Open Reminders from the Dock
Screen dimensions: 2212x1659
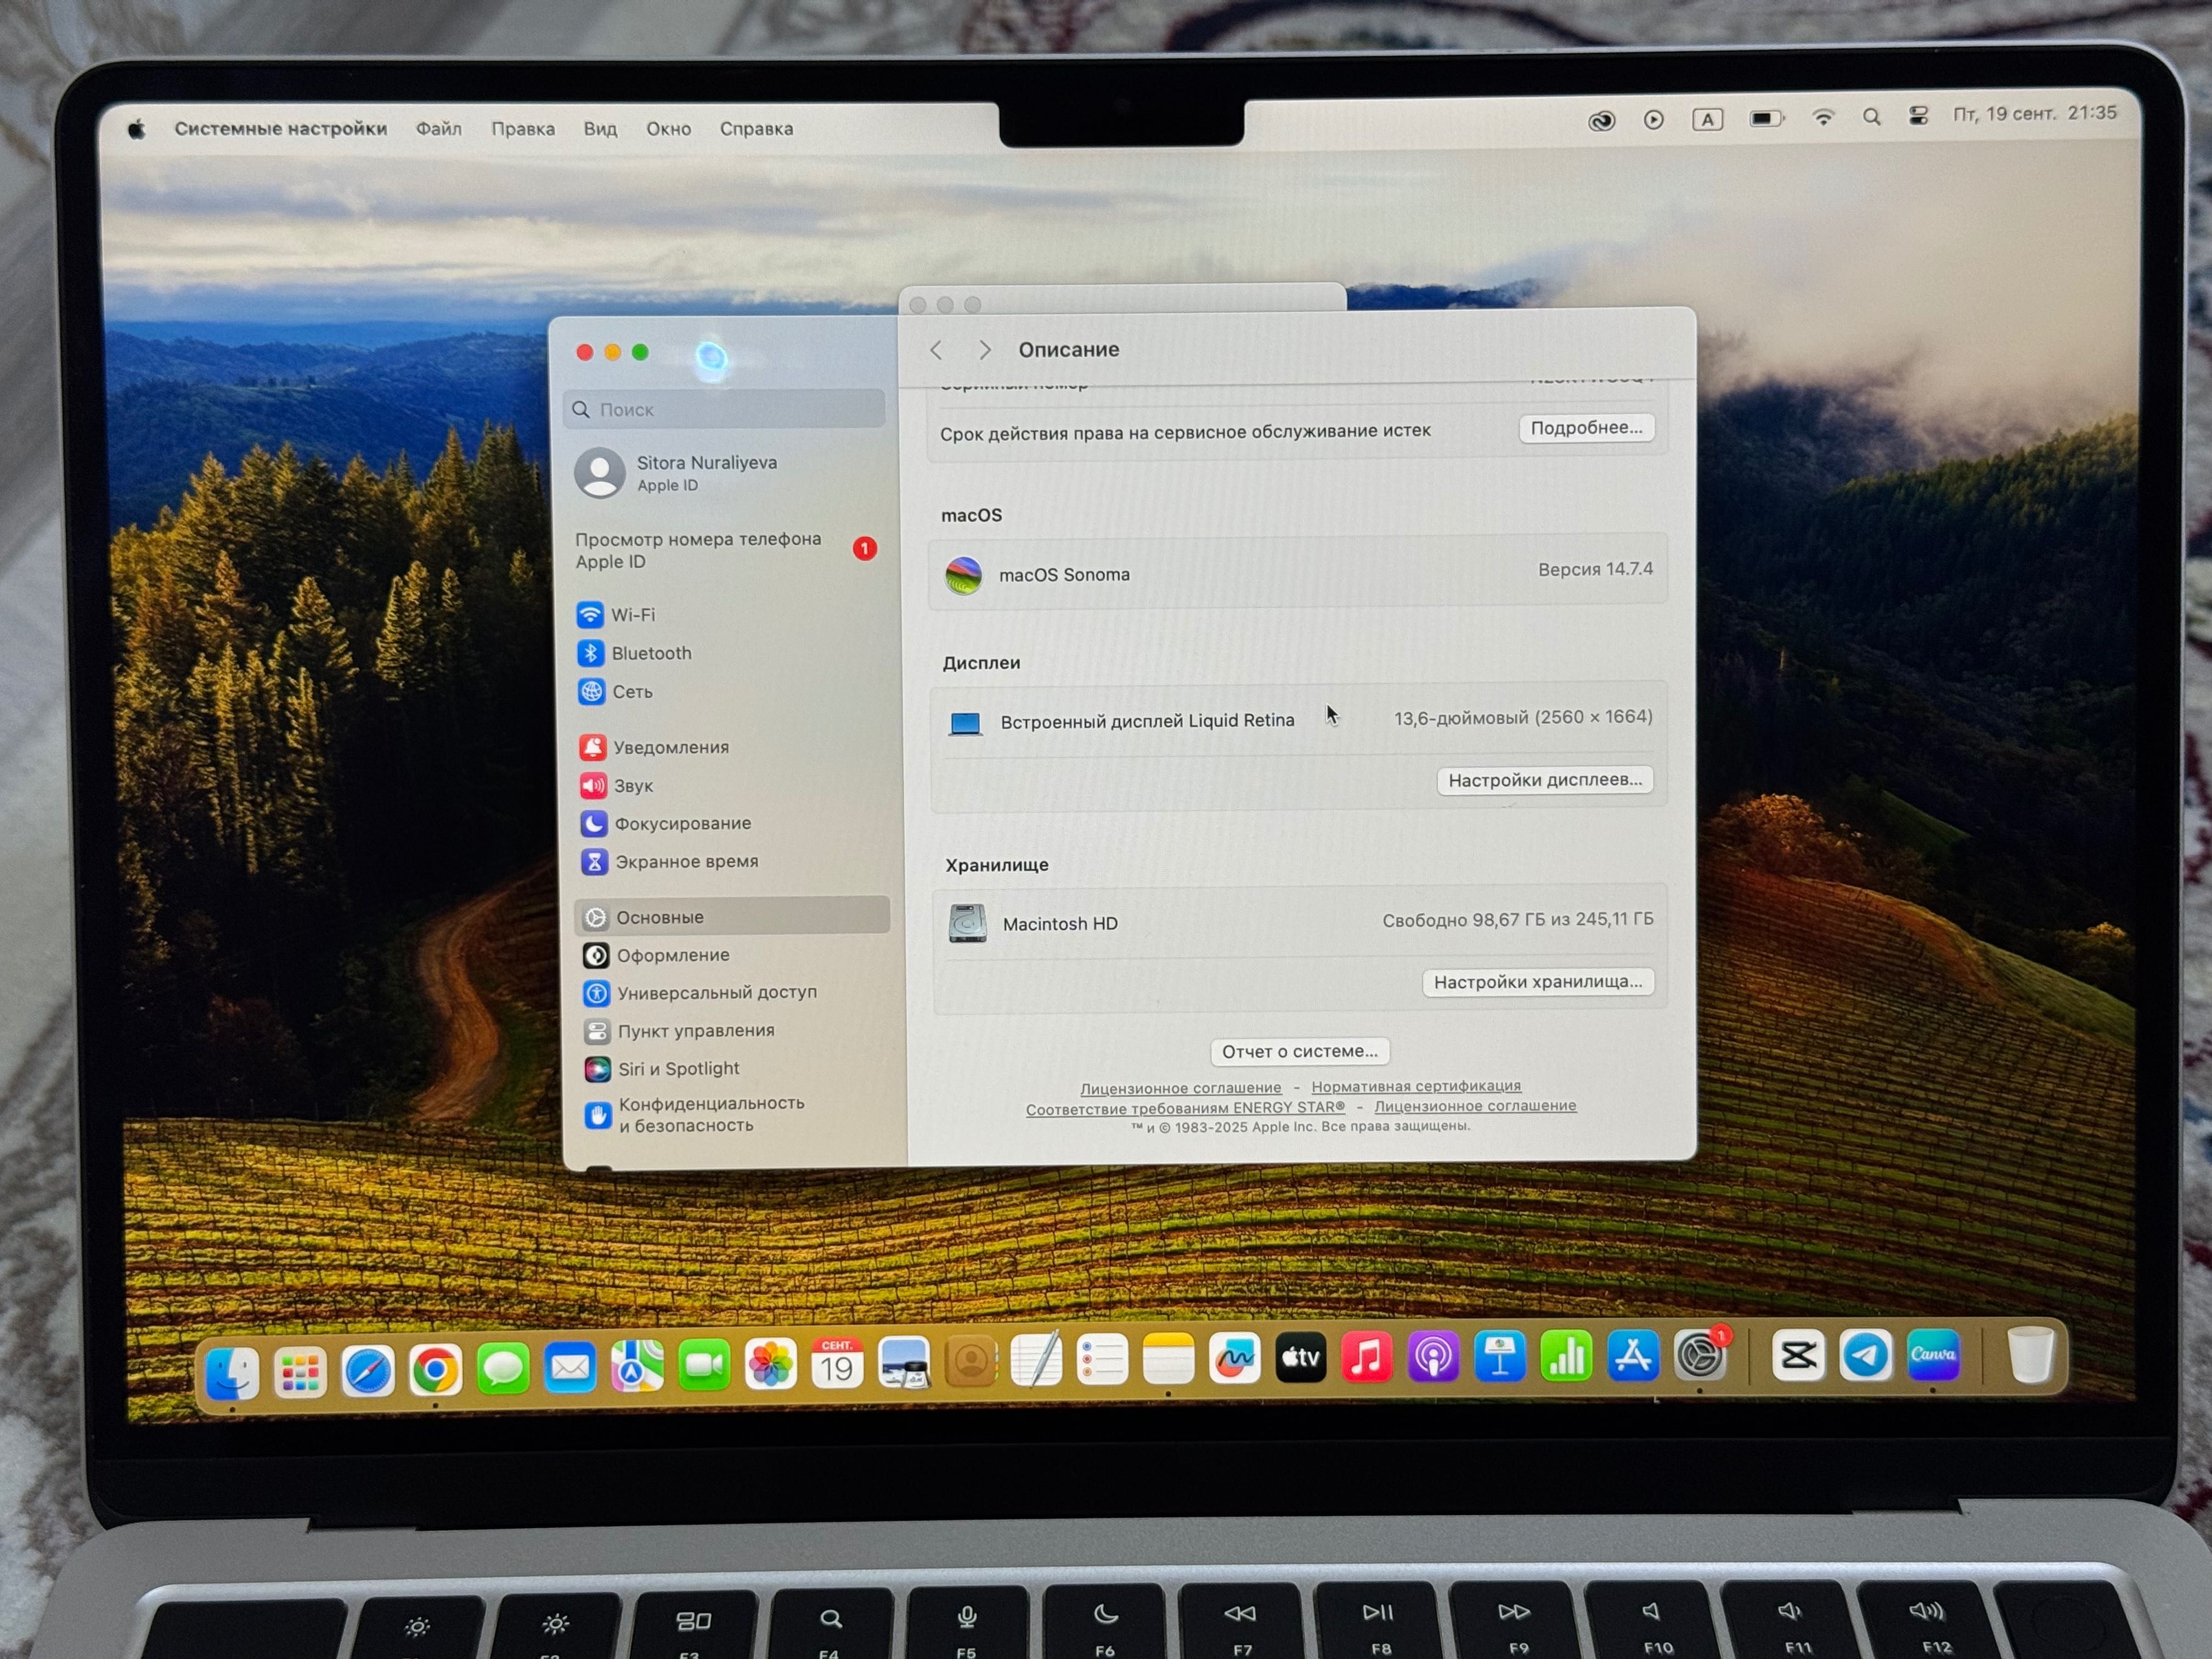coord(1103,1360)
